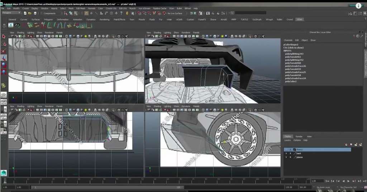Toggle visibility box of the front1 layer

[286, 149]
